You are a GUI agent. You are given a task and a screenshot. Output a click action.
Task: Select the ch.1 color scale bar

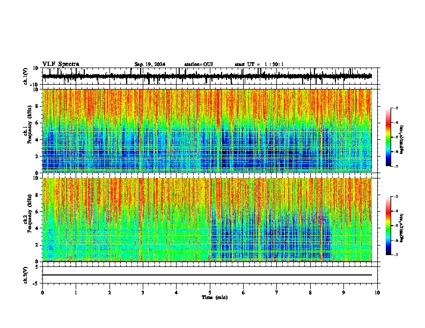click(388, 137)
